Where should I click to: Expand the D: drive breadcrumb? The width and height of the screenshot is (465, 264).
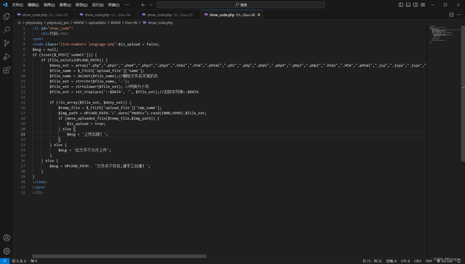click(x=20, y=23)
